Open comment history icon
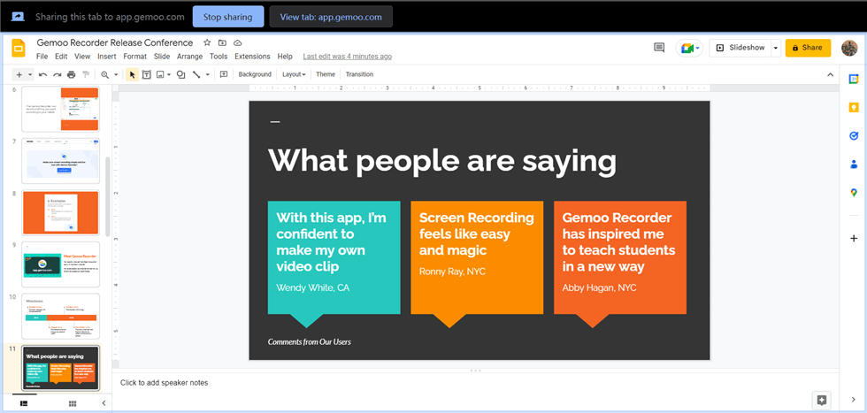867x413 pixels. 659,48
